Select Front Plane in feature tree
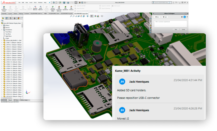This screenshot has width=217, height=131. click(x=8, y=32)
